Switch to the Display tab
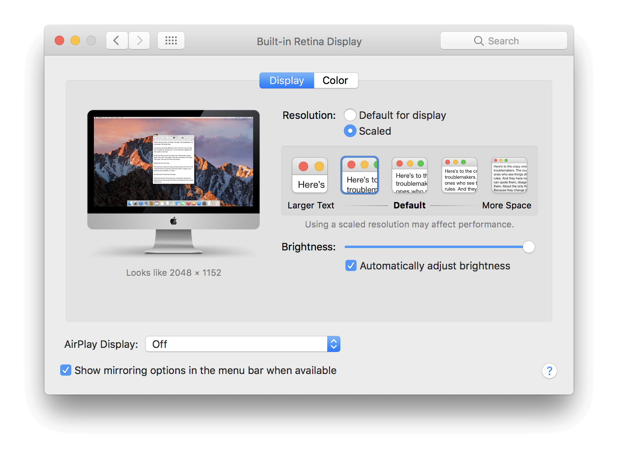This screenshot has width=618, height=458. (x=287, y=80)
